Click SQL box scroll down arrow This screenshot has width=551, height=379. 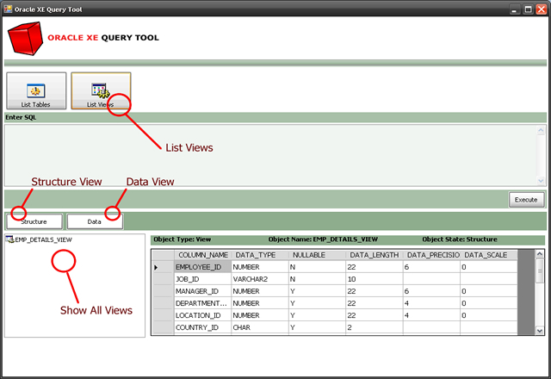tap(541, 181)
